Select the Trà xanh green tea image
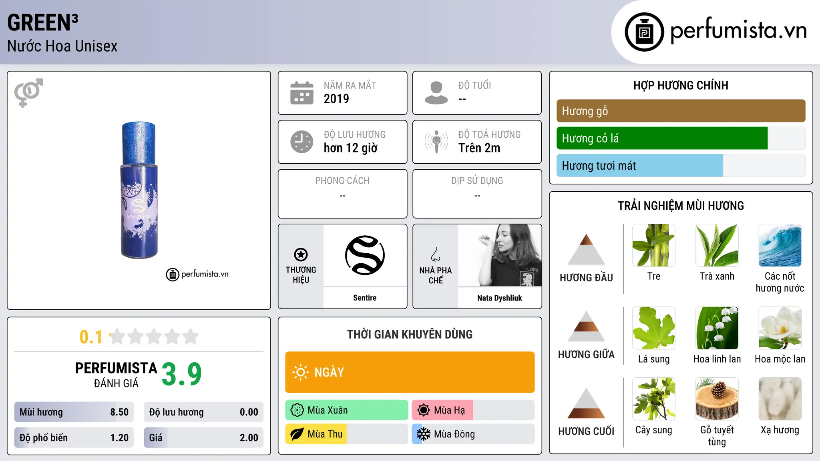Screen dimensions: 820x461 point(717,245)
